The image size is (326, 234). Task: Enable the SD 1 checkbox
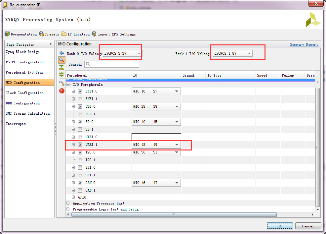[80, 129]
